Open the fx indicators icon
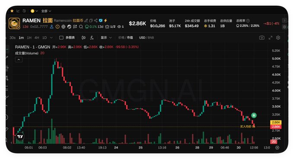This screenshot has height=159, width=294. tap(92, 38)
